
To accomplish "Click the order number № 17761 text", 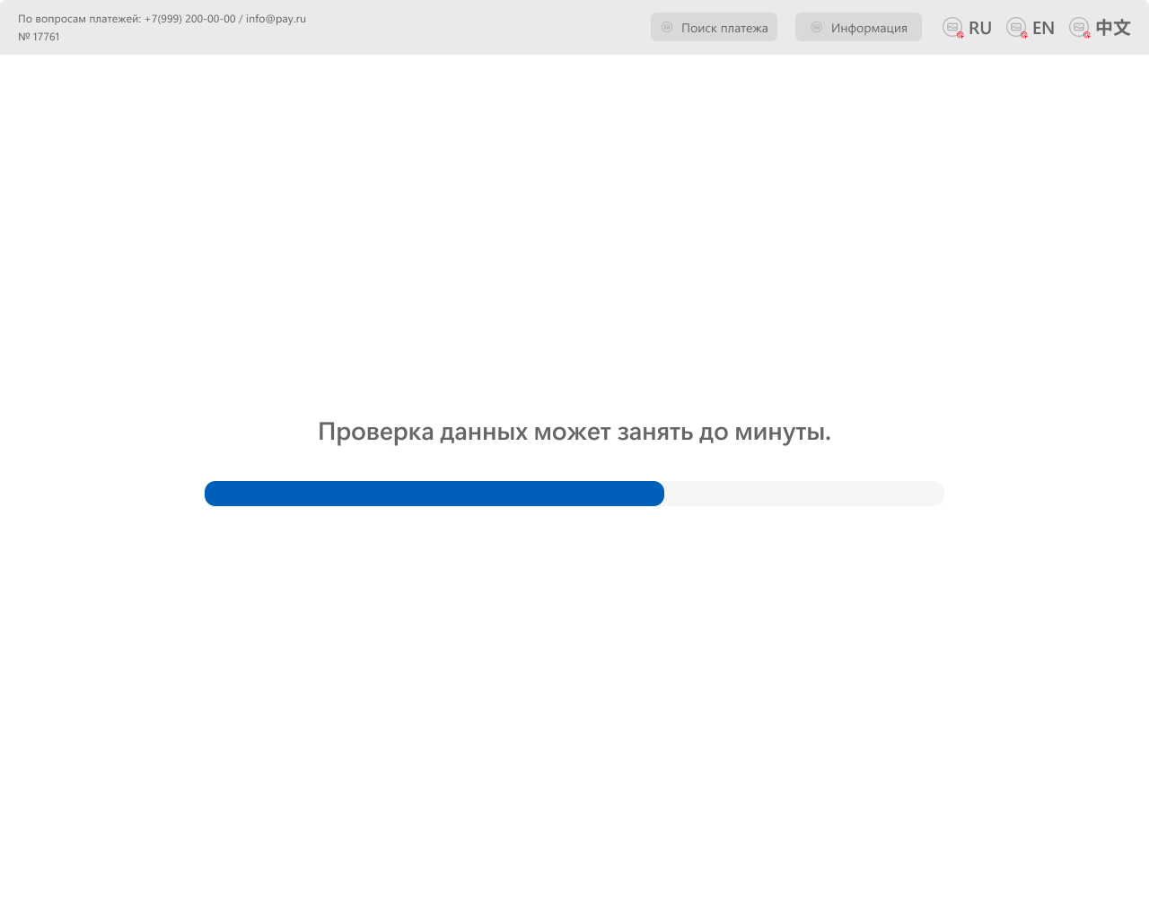I will (39, 37).
